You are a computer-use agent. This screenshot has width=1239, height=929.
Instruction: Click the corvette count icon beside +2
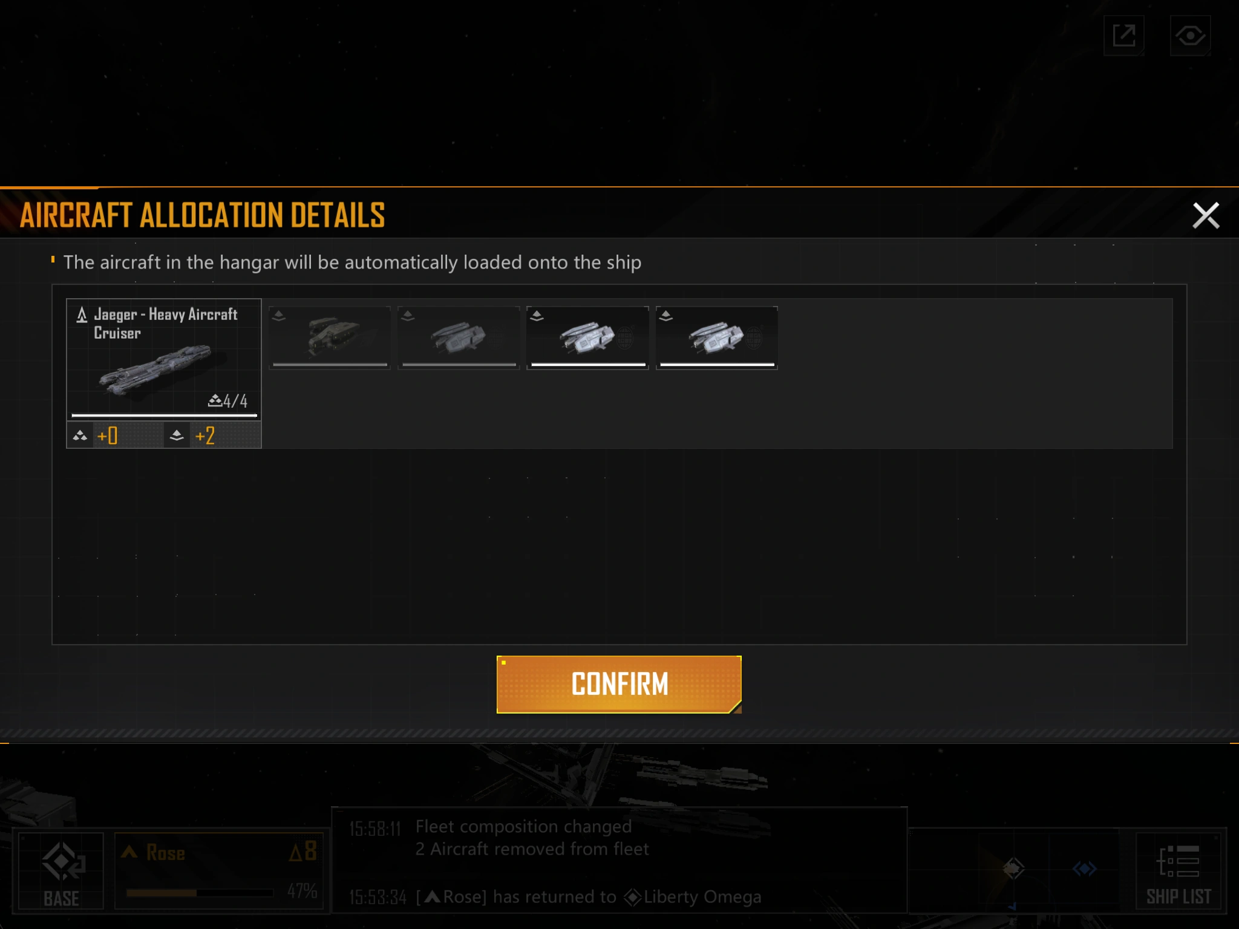click(177, 435)
